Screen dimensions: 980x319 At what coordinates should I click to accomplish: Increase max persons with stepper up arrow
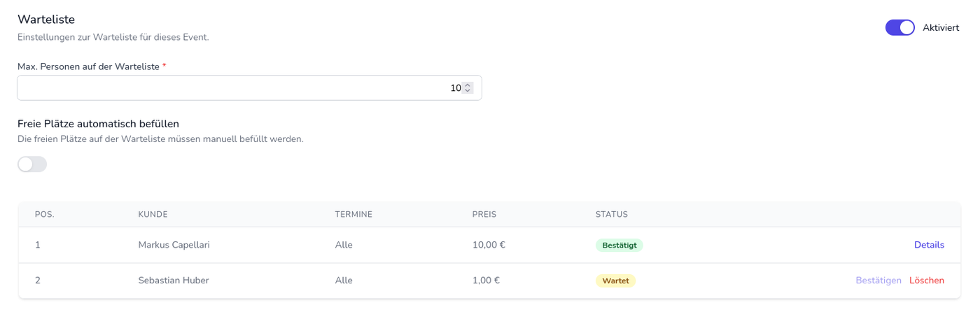[468, 85]
